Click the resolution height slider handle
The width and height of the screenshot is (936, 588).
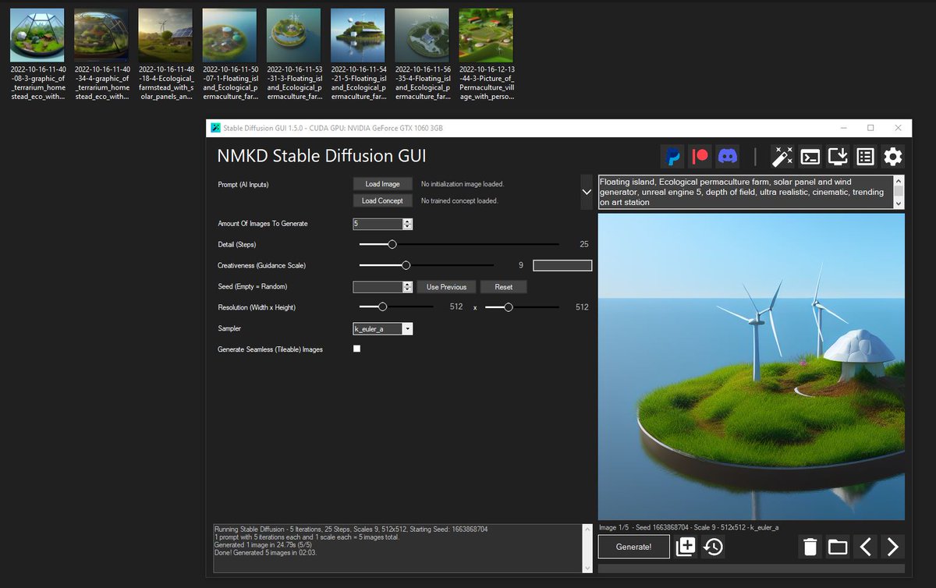pos(508,307)
